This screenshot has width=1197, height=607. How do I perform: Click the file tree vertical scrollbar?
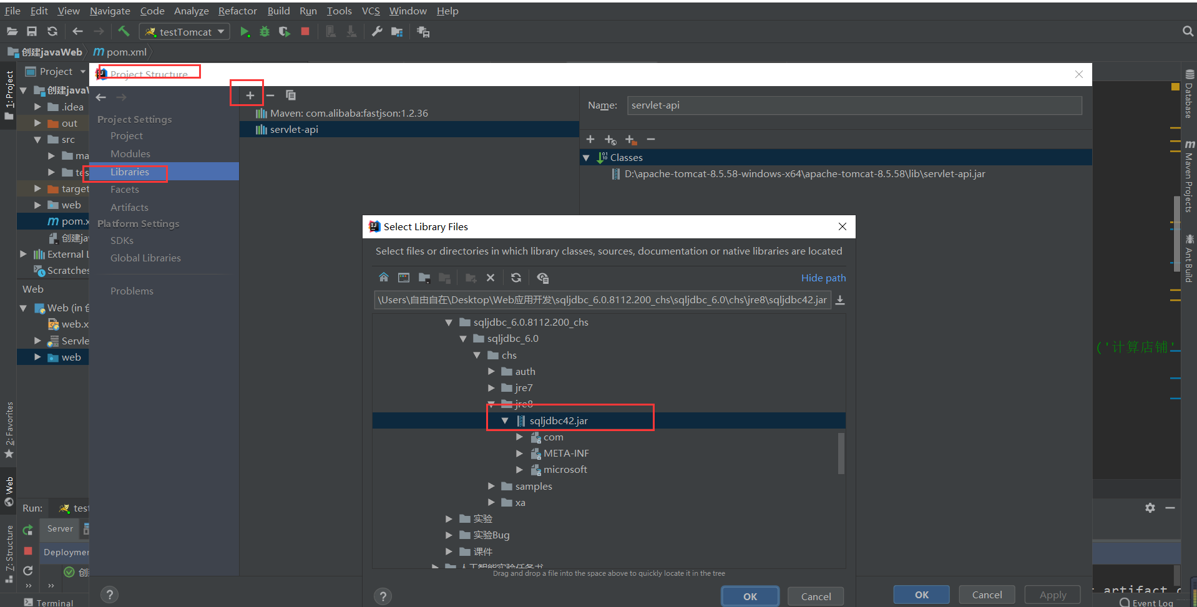click(841, 454)
